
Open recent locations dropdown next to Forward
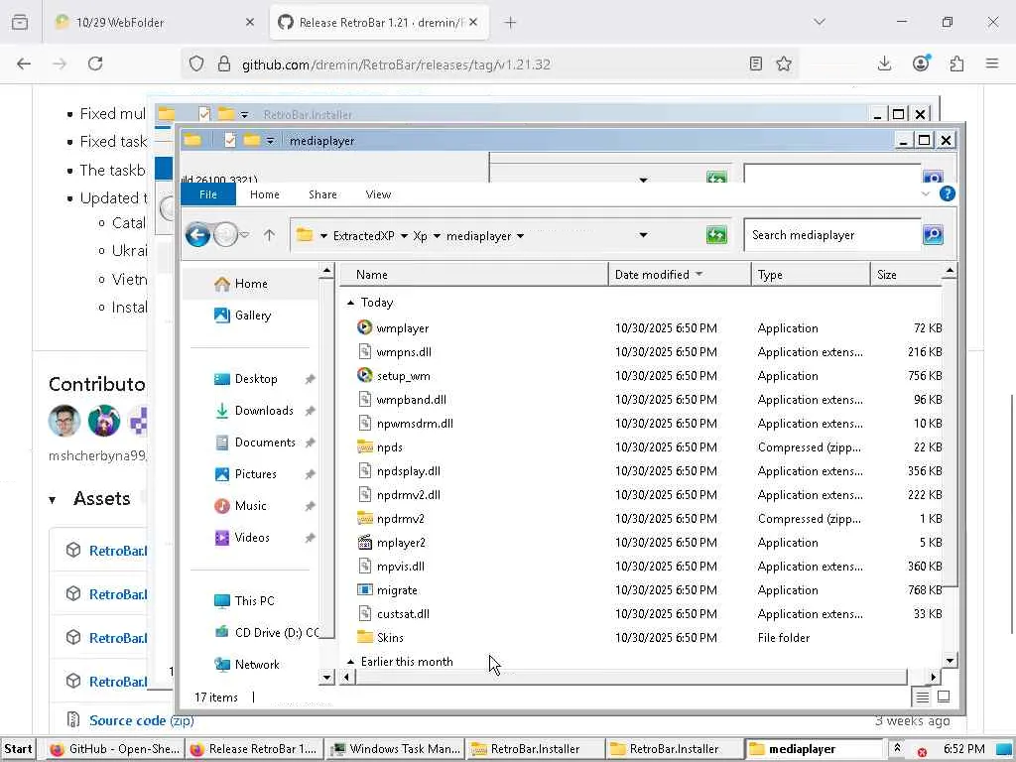tap(245, 234)
